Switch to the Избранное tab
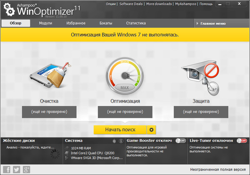This screenshot has width=250, height=175. point(76,23)
